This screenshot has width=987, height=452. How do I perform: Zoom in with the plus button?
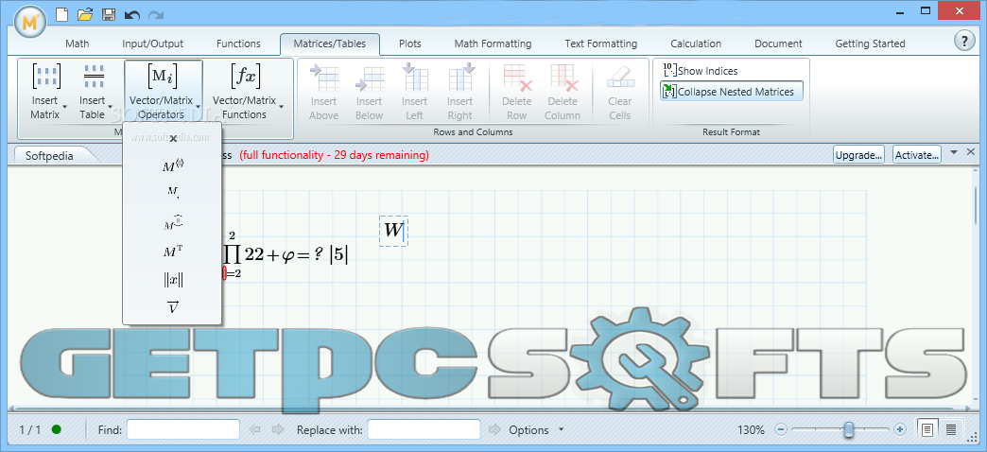pos(899,429)
